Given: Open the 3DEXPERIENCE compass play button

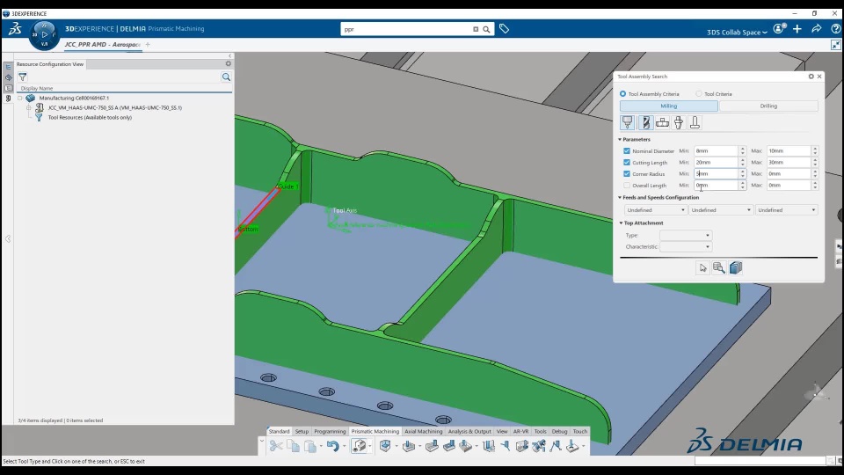Looking at the screenshot, I should (44, 34).
